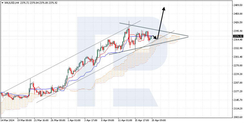Click the 2395.90 price axis label
Screen dimensions: 244x123
238,31
